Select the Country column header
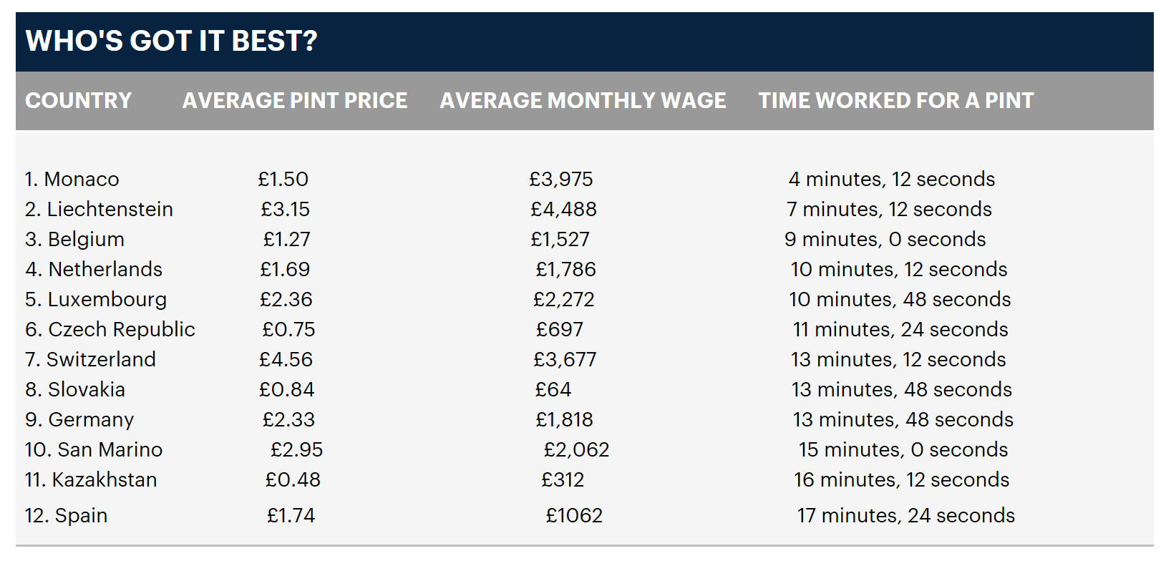The image size is (1166, 561). click(79, 100)
